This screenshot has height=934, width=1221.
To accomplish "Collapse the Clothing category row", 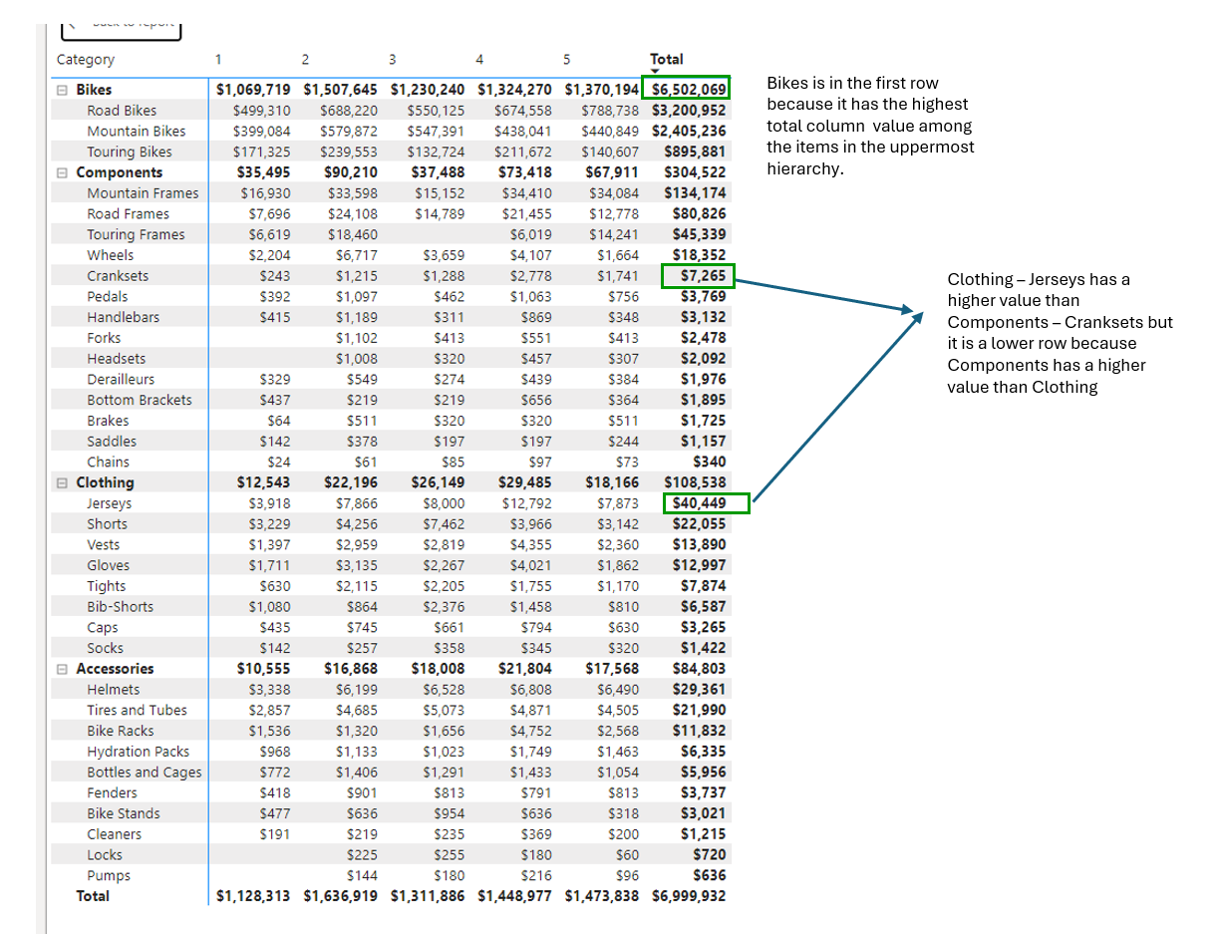I will tap(63, 482).
